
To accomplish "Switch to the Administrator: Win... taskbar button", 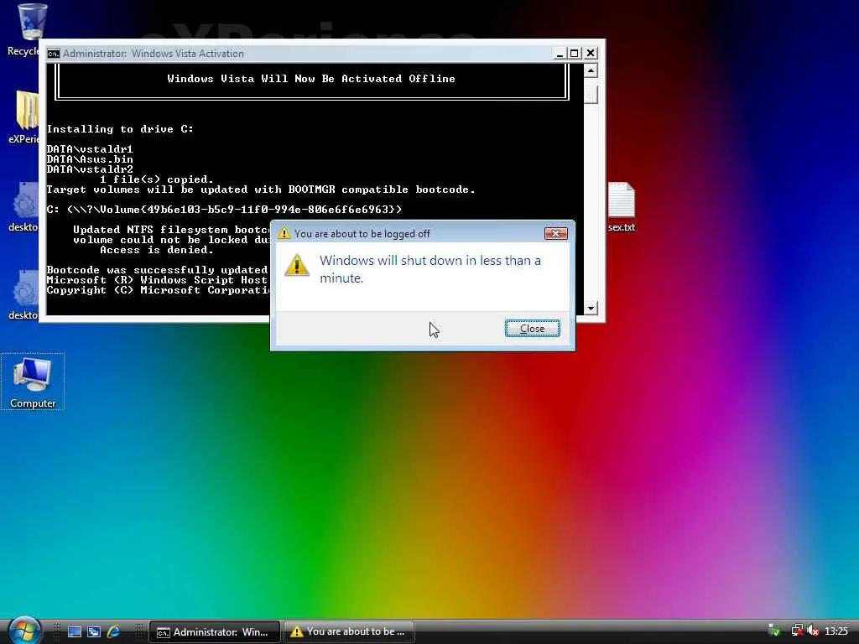I will click(x=215, y=632).
